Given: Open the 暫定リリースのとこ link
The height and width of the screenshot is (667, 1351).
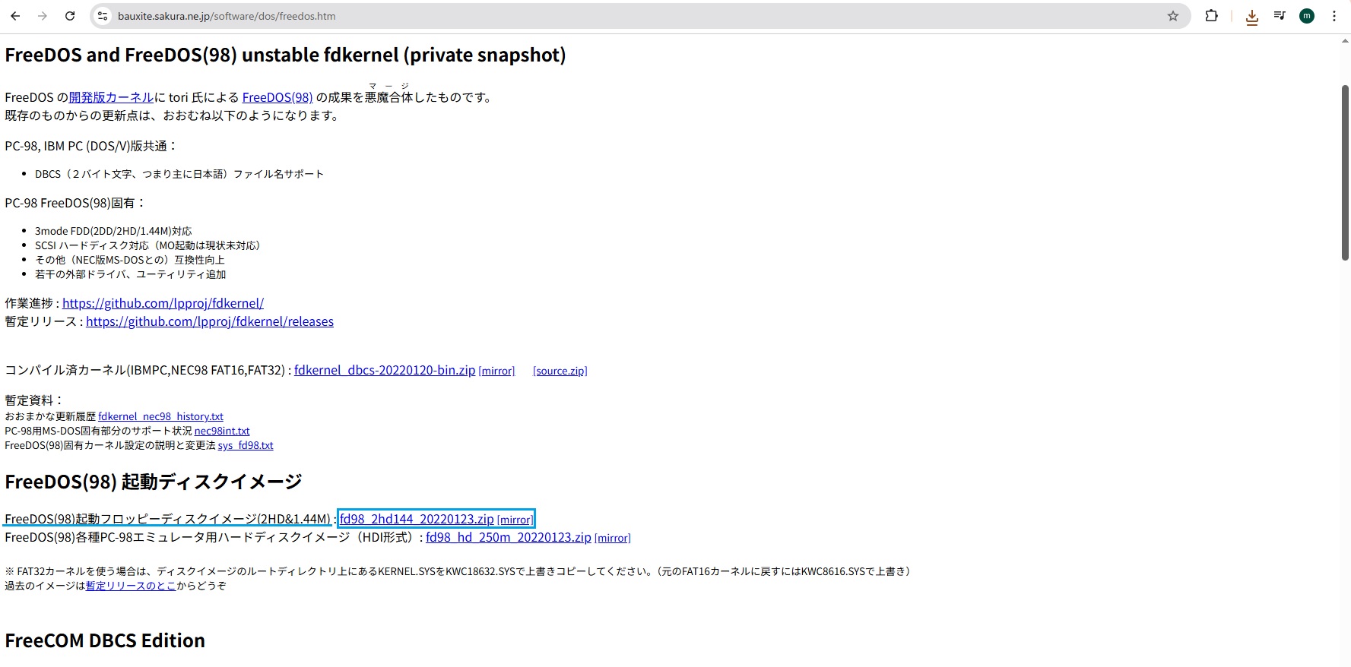Looking at the screenshot, I should coord(131,586).
